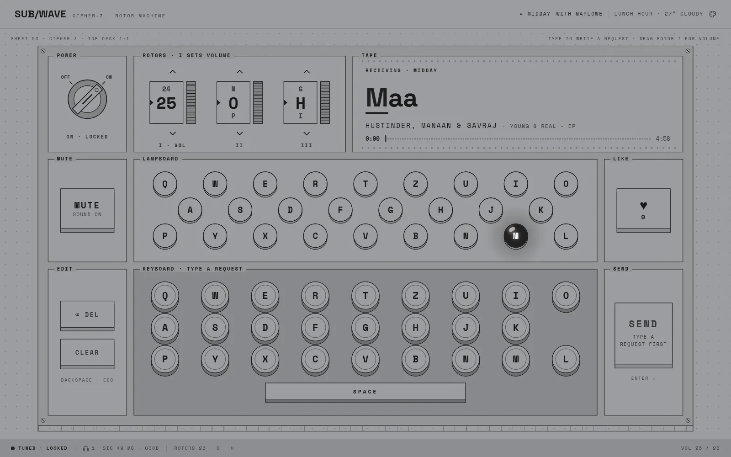Delete last character with DEL button
Viewport: 731px width, 457px height.
87,316
